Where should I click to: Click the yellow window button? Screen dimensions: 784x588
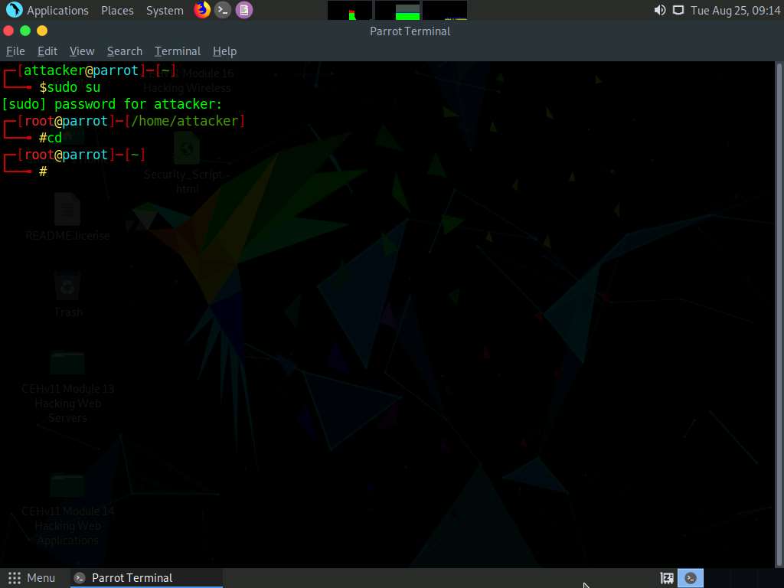(x=42, y=31)
